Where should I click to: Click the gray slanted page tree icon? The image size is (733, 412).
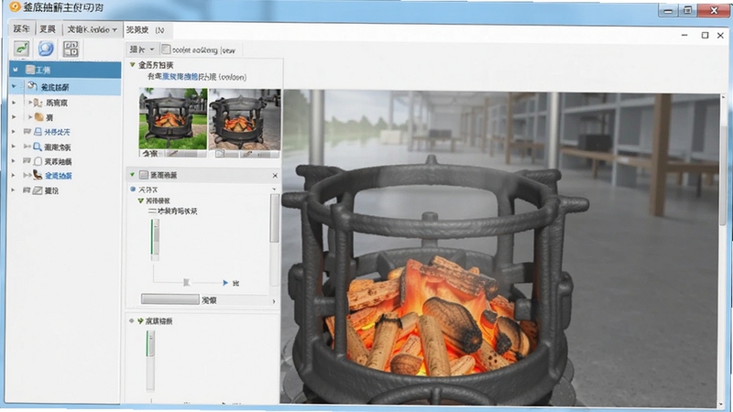(38, 190)
